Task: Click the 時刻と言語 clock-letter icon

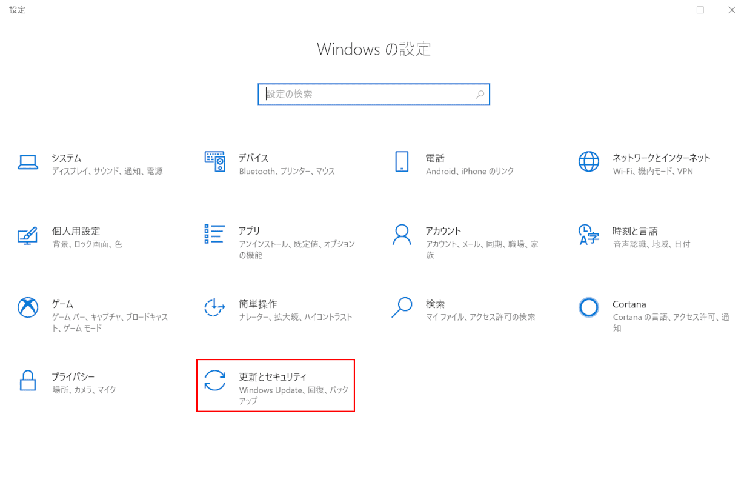Action: [589, 235]
